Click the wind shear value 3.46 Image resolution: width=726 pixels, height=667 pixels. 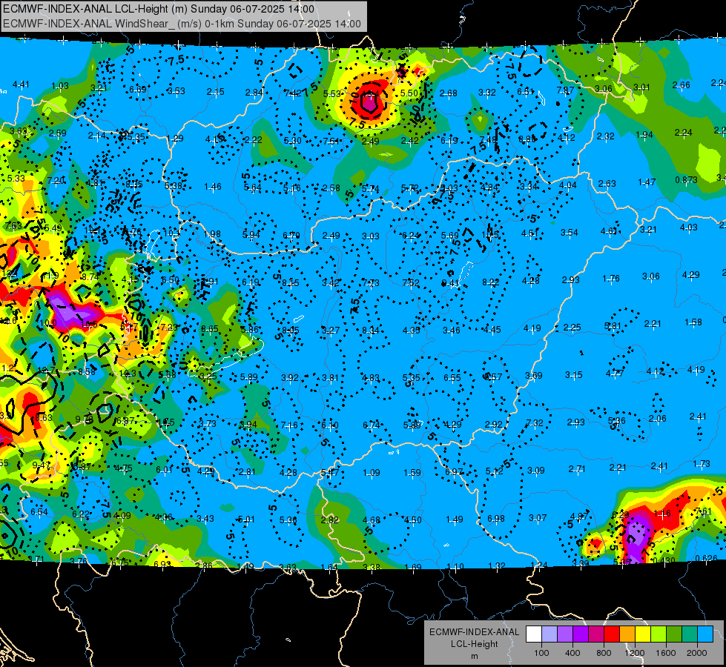pyautogui.click(x=452, y=330)
